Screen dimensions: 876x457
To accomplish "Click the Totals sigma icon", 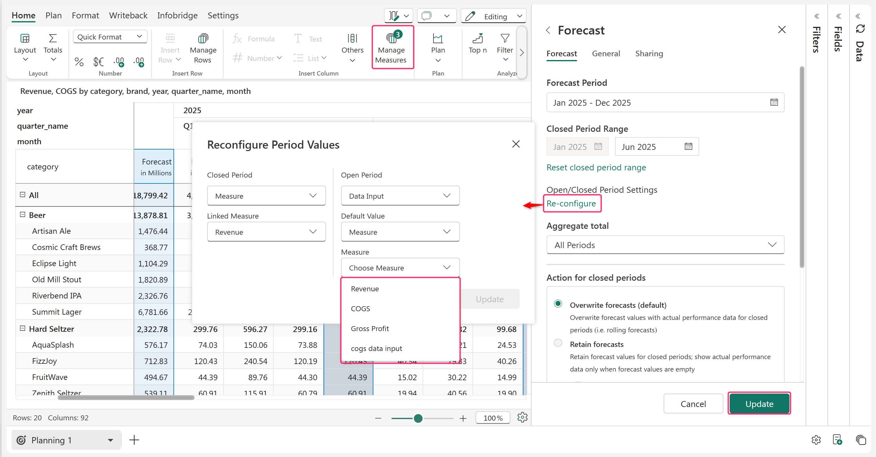I will [x=53, y=38].
